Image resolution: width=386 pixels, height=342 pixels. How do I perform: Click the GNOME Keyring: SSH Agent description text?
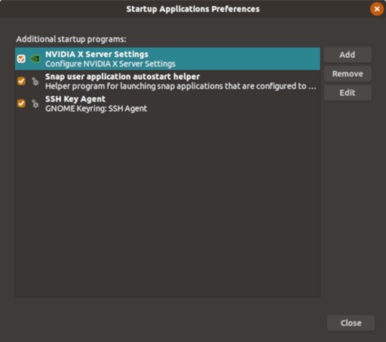96,109
